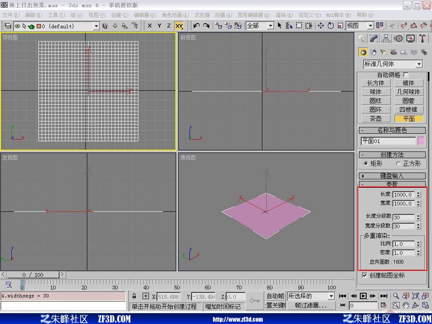432x324 pixels.
Task: Activate the Select and Move tool
Action: [321, 26]
